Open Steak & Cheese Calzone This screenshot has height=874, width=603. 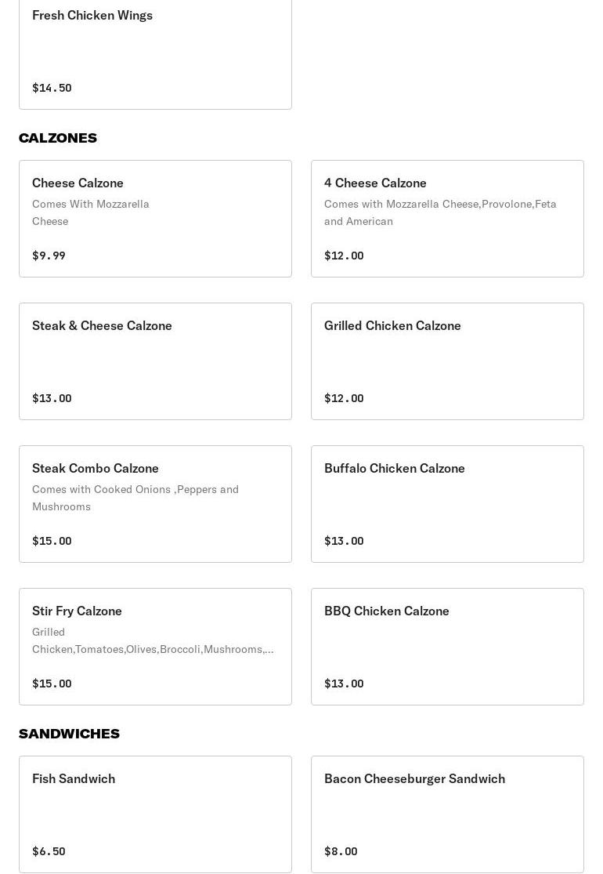(x=155, y=361)
